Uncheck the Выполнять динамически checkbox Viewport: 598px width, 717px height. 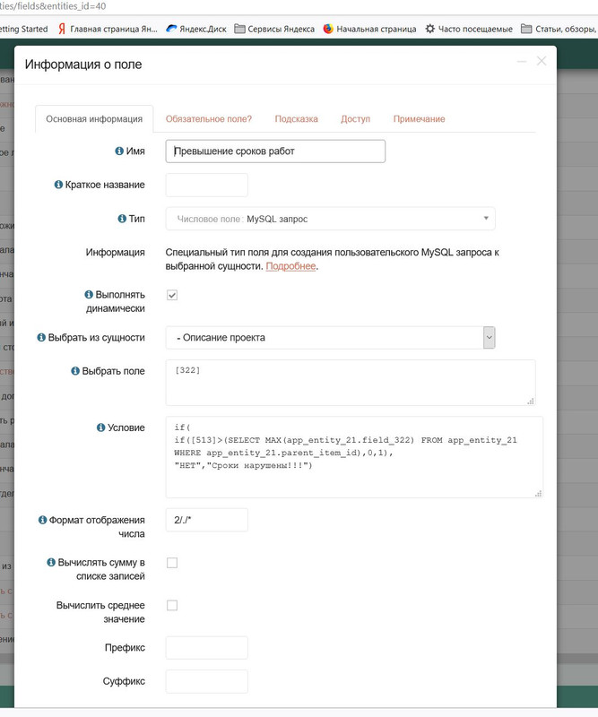[172, 295]
